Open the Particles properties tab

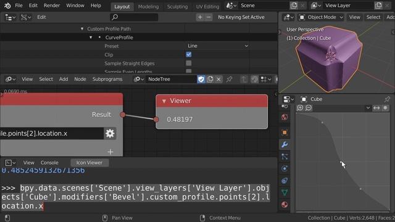click(x=285, y=157)
